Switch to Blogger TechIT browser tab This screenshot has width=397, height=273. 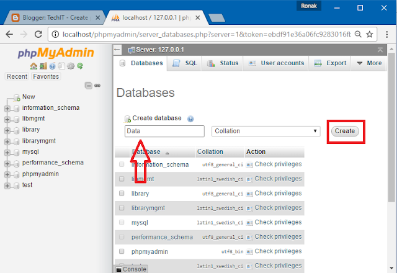coord(55,18)
